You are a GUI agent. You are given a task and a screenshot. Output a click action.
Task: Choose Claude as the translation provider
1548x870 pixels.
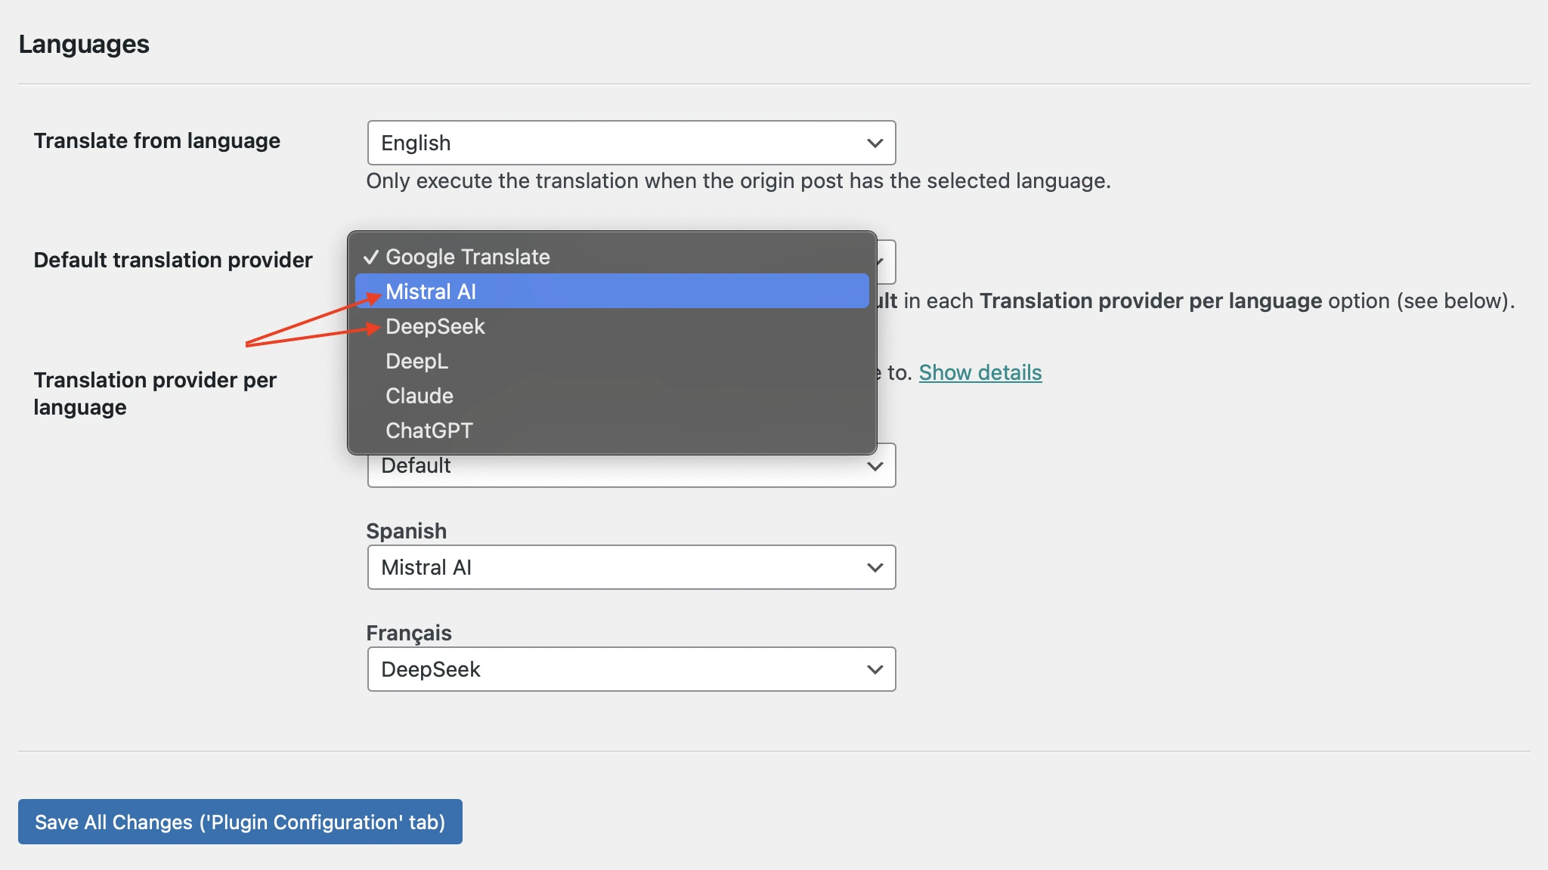(420, 396)
